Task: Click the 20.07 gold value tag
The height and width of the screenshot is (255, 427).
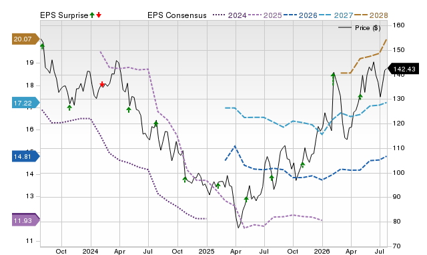Action: [25, 39]
